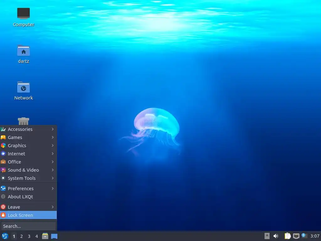This screenshot has width=321, height=241.
Task: Open the network connection tray icon
Action: pos(296,236)
